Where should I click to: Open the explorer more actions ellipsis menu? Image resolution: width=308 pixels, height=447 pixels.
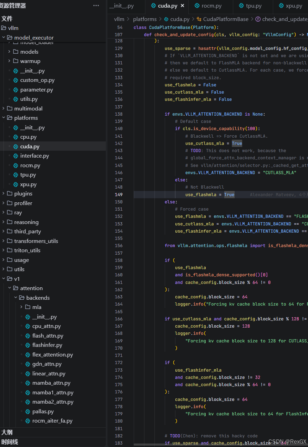click(x=96, y=6)
